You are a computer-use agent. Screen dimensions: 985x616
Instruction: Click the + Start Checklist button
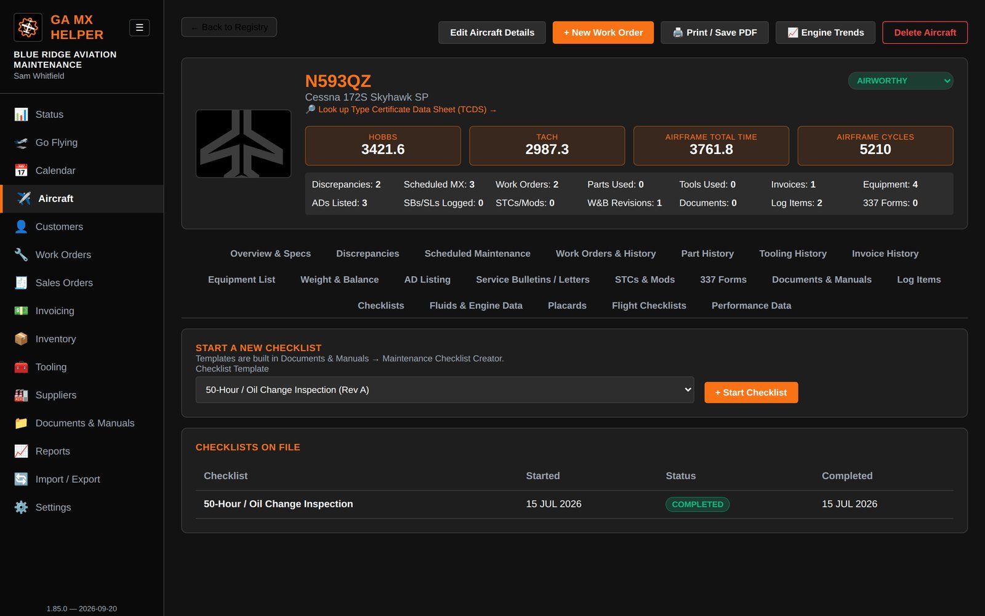(x=751, y=392)
